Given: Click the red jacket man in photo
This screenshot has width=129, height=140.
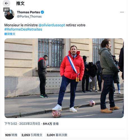Looking at the screenshot, I should point(71,78).
